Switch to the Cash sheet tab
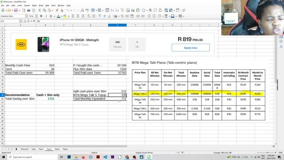Viewport: 284px width, 160px height. coord(34,149)
